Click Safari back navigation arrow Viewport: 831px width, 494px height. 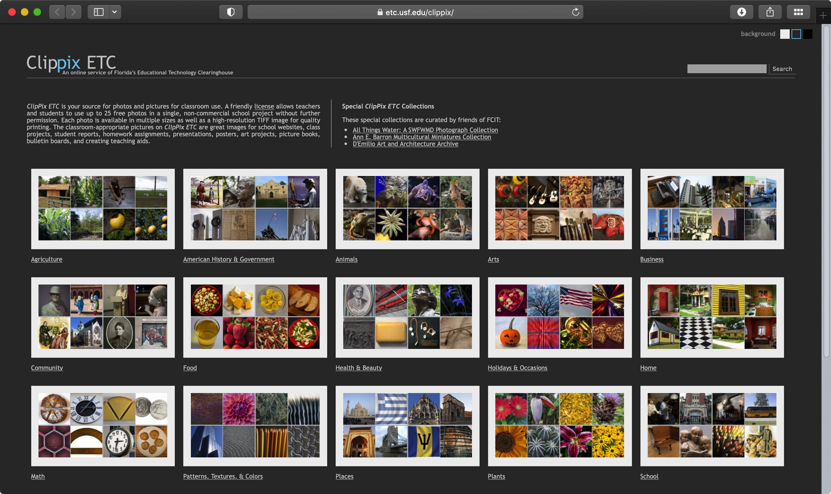57,12
